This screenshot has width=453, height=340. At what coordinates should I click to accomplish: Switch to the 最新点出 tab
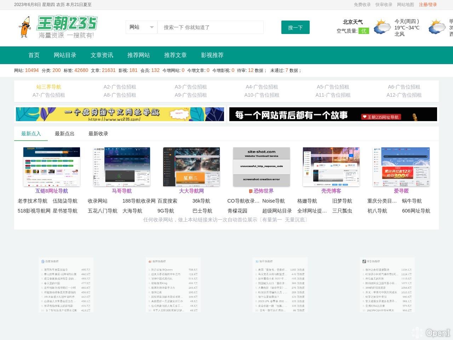(64, 134)
